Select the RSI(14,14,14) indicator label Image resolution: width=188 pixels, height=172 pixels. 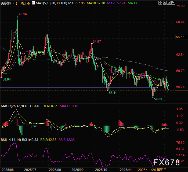click(x=10, y=140)
